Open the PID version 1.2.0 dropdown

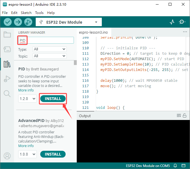[27, 99]
